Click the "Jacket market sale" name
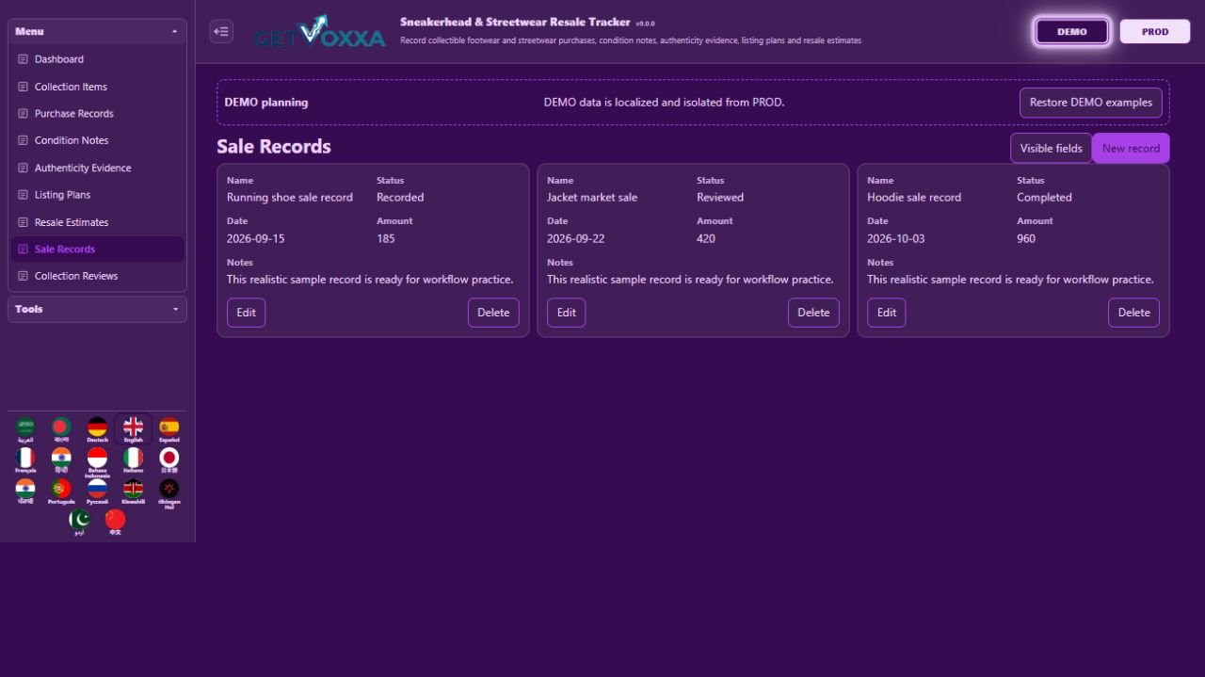Image resolution: width=1205 pixels, height=677 pixels. tap(592, 198)
